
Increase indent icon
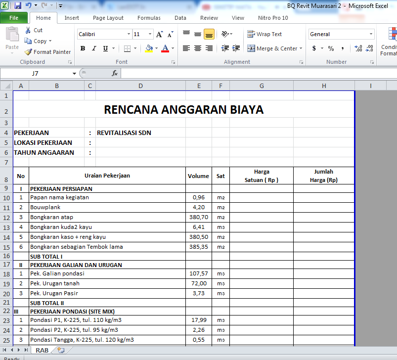pyautogui.click(x=236, y=48)
